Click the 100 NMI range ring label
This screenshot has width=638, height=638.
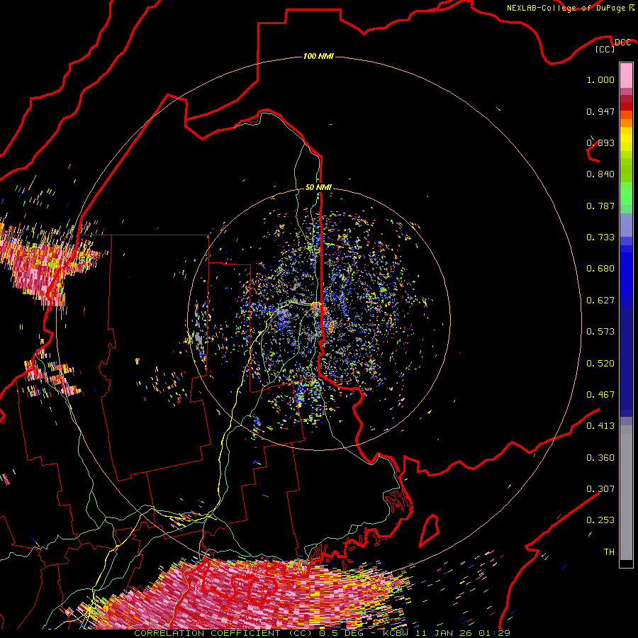coord(318,56)
